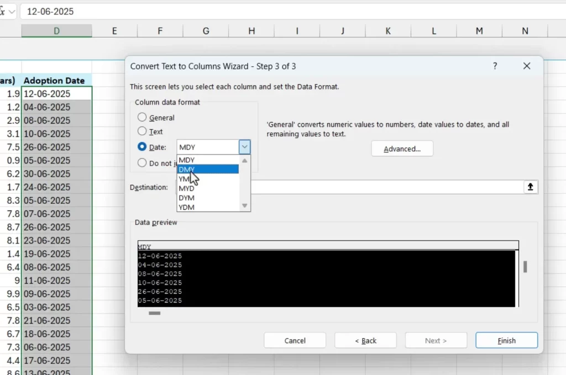Click the cell with value 6.2
This screenshot has width=566, height=375.
(x=11, y=174)
